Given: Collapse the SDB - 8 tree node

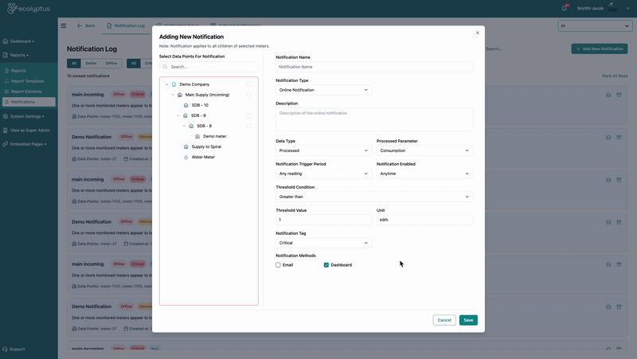Looking at the screenshot, I should 184,126.
